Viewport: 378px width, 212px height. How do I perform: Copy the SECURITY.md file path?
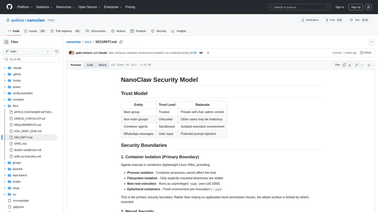click(x=121, y=42)
